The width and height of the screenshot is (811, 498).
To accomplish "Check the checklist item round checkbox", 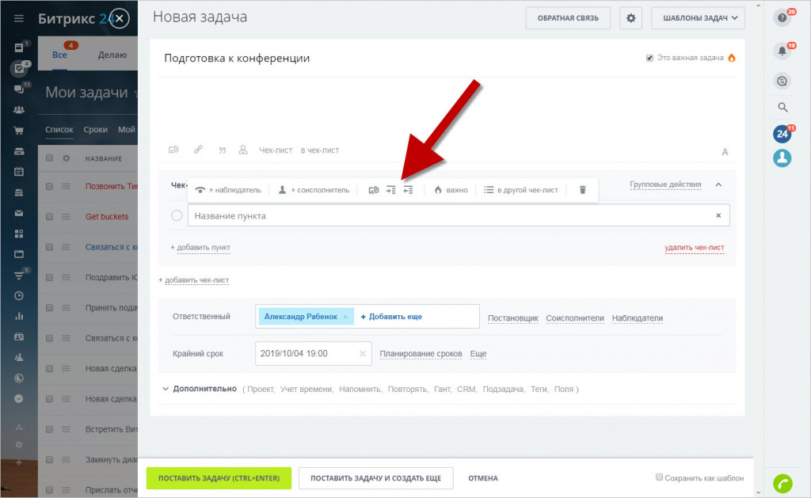I will click(177, 215).
